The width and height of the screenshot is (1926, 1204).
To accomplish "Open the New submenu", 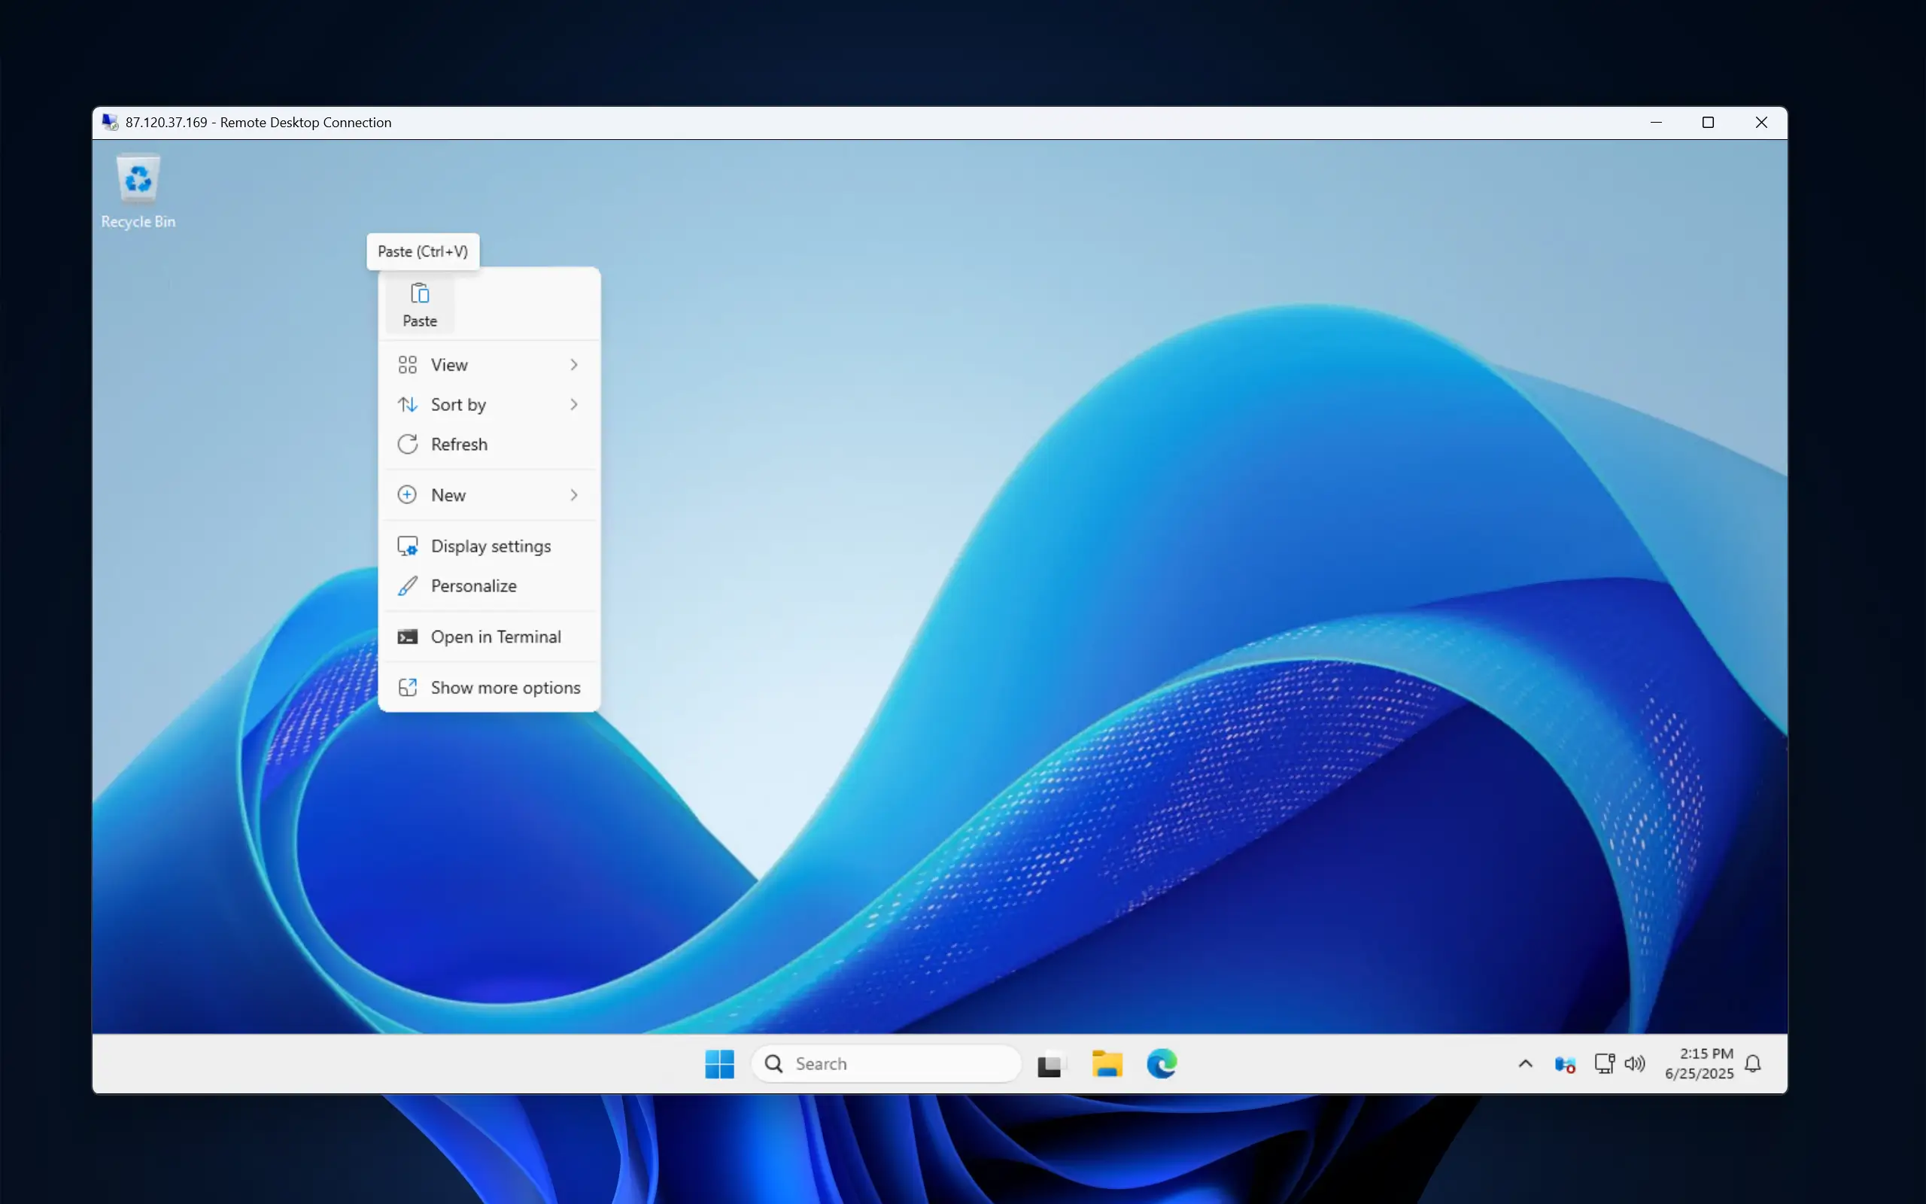I will point(489,495).
